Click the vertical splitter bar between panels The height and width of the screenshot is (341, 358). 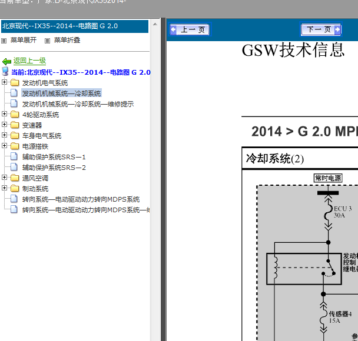point(163,180)
